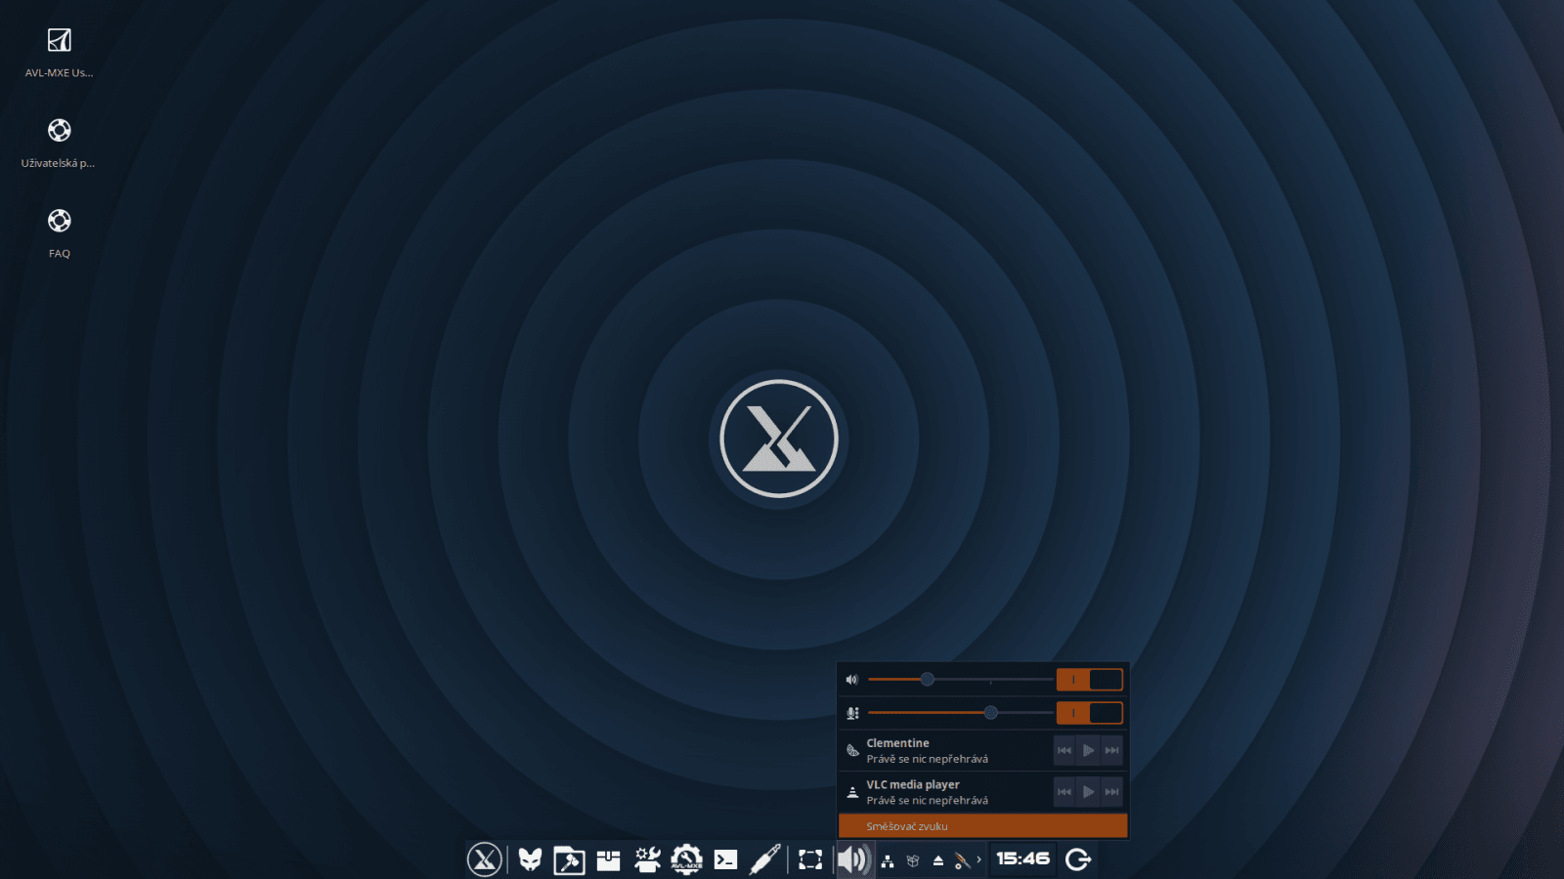The height and width of the screenshot is (879, 1564).
Task: Select the Směšovač zvuku entry
Action: 981,825
